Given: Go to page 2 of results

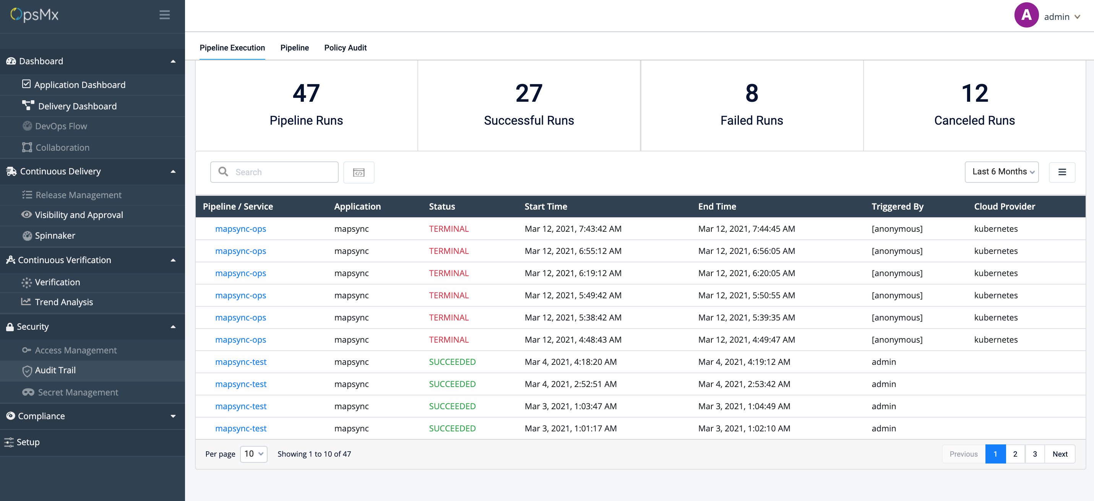Looking at the screenshot, I should pos(1015,454).
